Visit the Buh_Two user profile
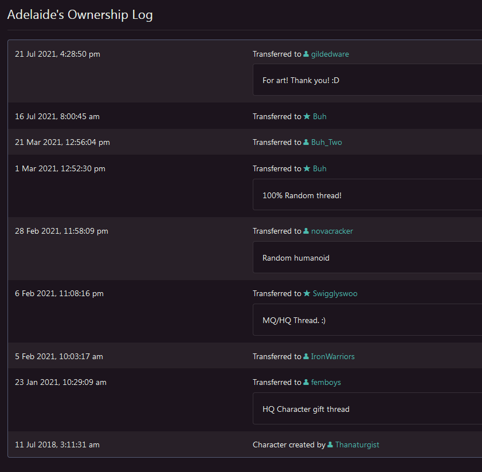 point(326,143)
